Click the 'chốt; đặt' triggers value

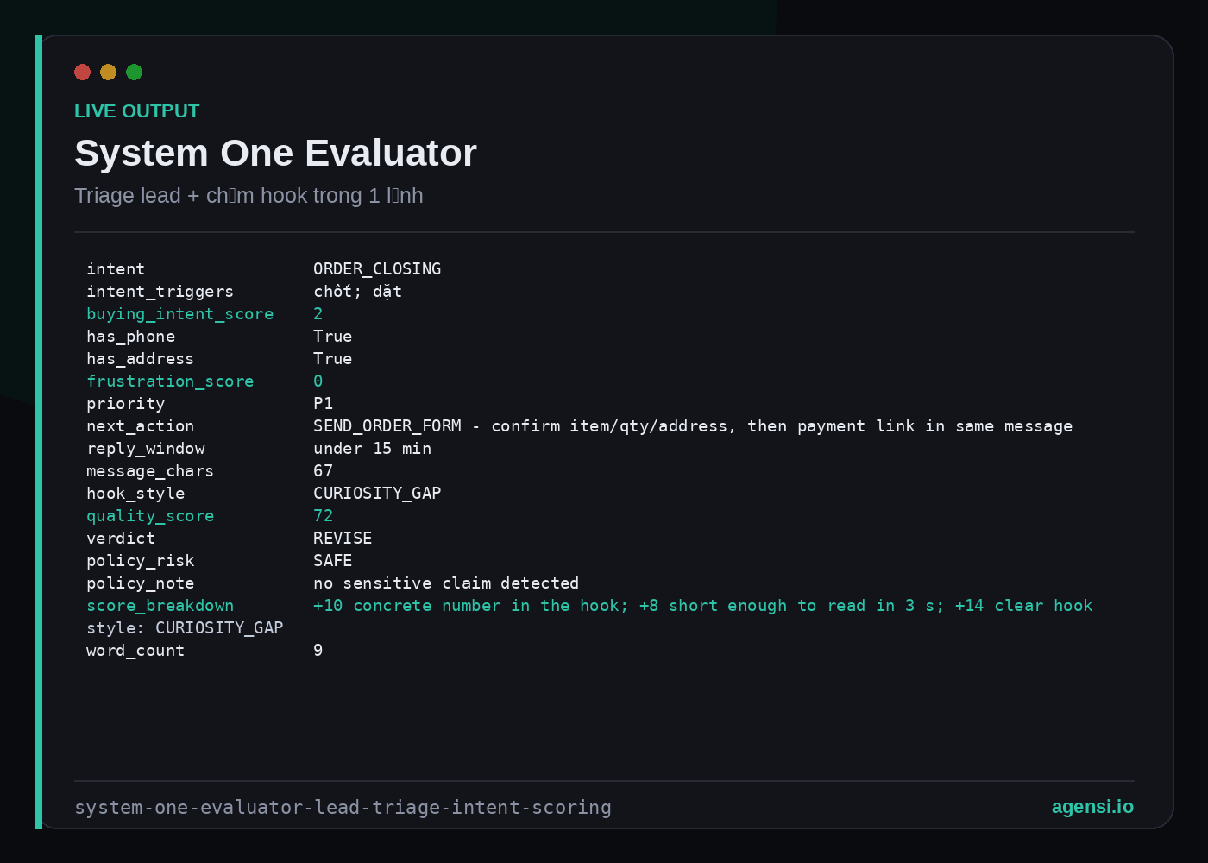357,292
